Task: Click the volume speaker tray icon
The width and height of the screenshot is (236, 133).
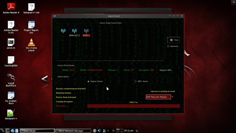Action: 108,131
